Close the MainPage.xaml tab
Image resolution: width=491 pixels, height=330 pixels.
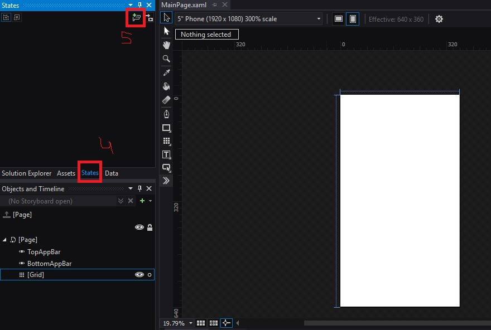point(225,4)
